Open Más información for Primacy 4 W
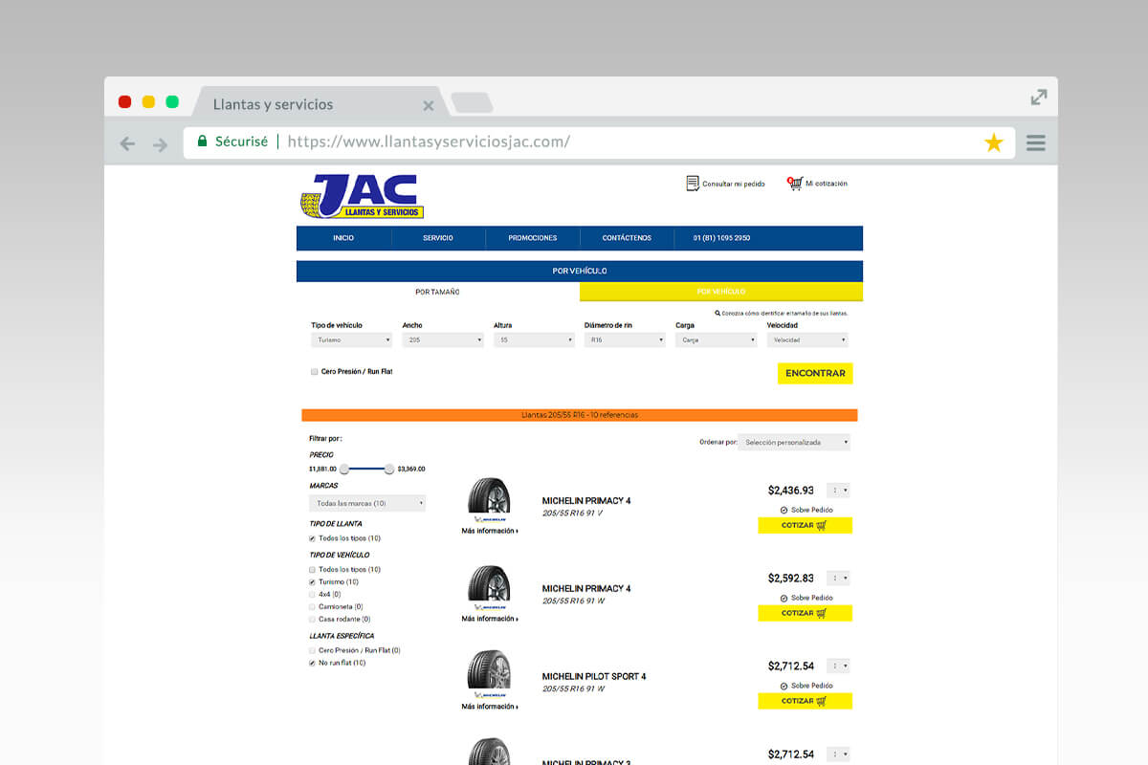This screenshot has height=765, width=1148. 490,619
